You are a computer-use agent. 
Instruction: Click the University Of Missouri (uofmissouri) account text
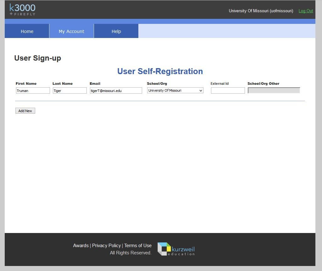pos(261,11)
